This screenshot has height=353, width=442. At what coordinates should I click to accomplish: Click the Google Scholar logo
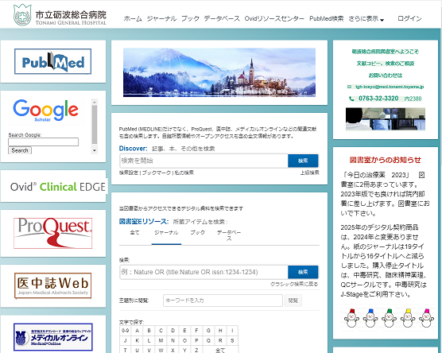[45, 111]
